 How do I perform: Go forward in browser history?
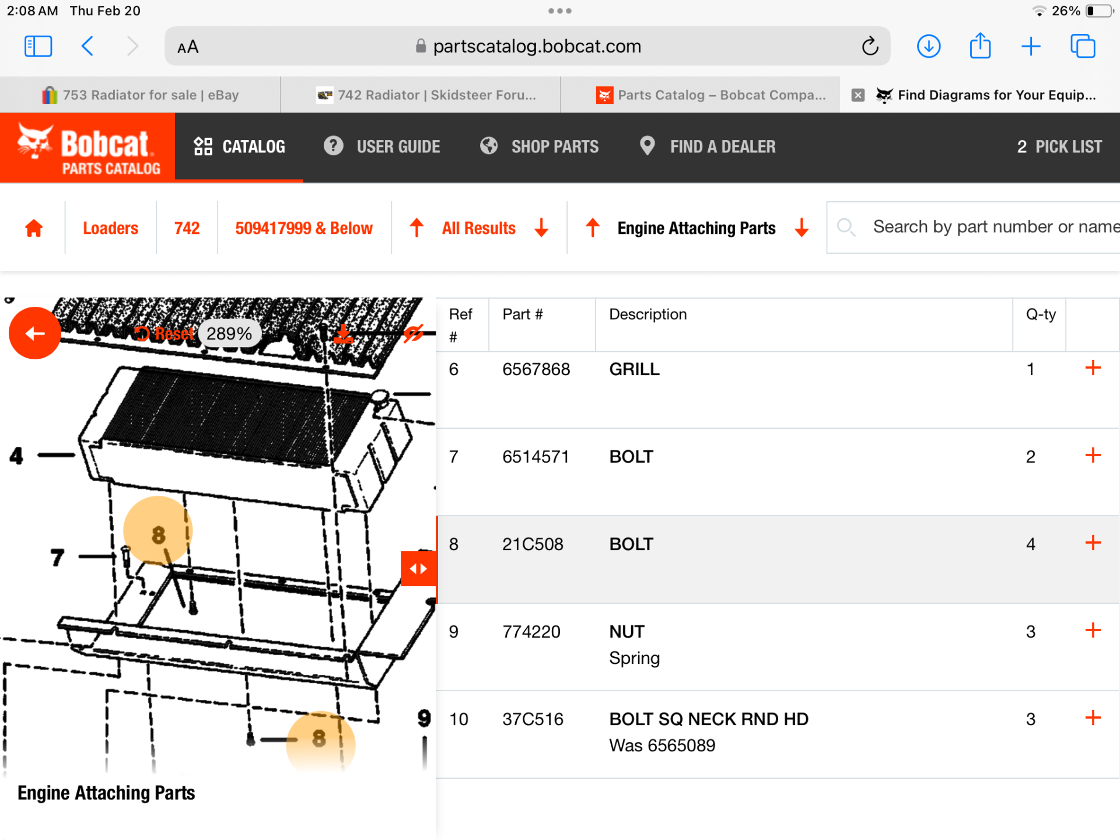pyautogui.click(x=133, y=46)
